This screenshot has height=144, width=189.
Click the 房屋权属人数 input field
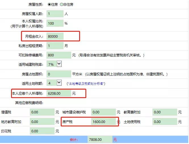tap(55, 14)
